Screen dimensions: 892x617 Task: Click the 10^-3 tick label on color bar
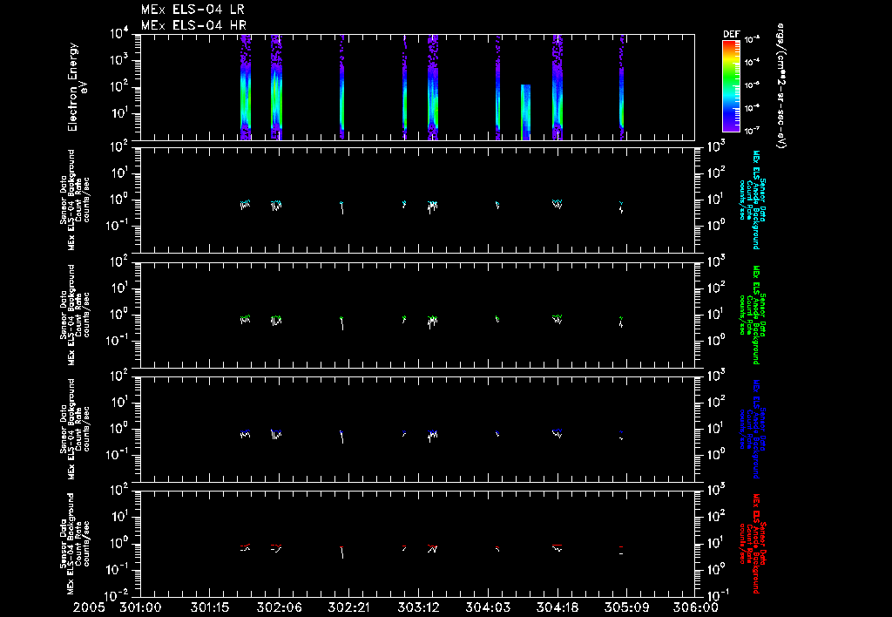coord(752,40)
